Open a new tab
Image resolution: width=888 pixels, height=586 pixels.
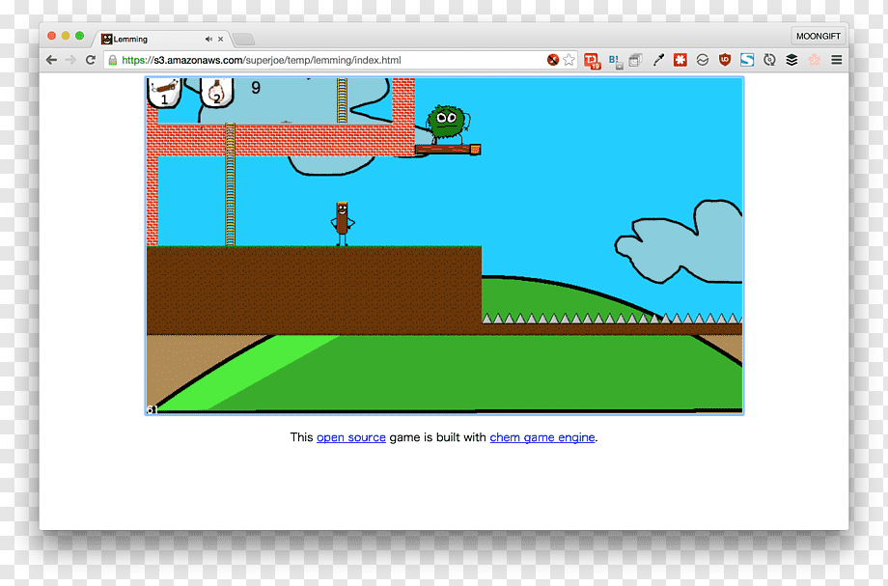click(x=243, y=39)
